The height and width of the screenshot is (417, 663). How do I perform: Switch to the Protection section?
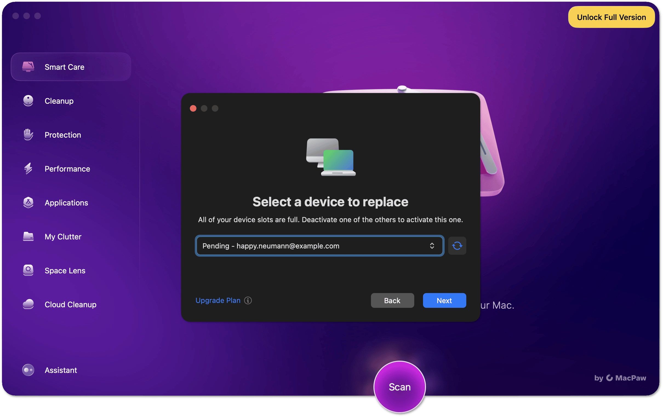(x=63, y=135)
